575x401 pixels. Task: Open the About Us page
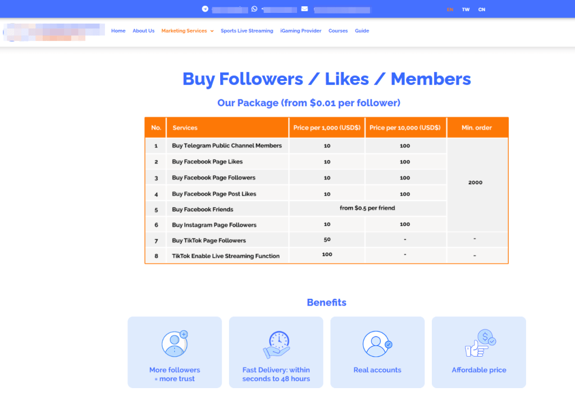tap(143, 31)
